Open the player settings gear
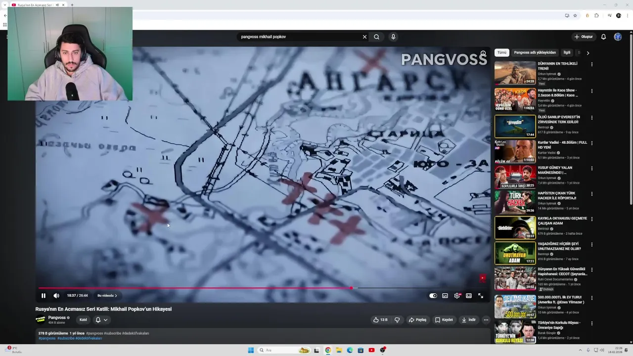 (457, 296)
